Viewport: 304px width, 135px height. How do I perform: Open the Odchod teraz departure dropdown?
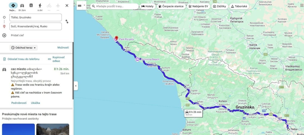(24, 48)
